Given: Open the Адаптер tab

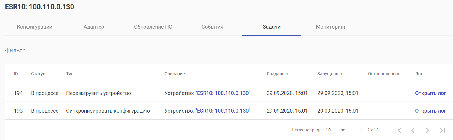Looking at the screenshot, I should pos(94,27).
